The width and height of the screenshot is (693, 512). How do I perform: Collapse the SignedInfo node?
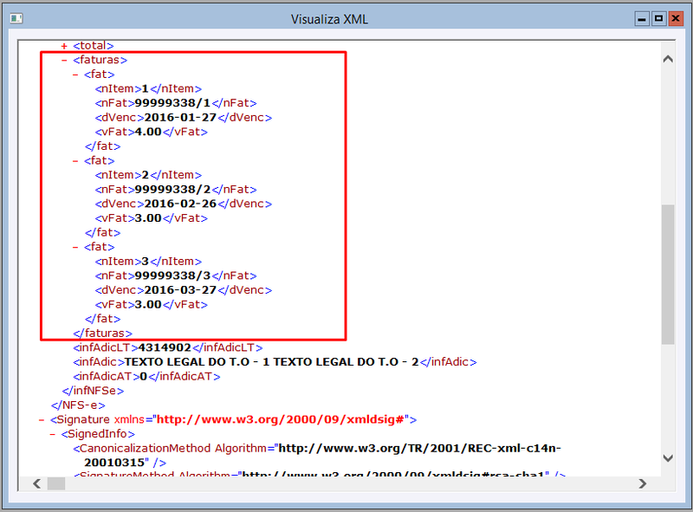(53, 434)
